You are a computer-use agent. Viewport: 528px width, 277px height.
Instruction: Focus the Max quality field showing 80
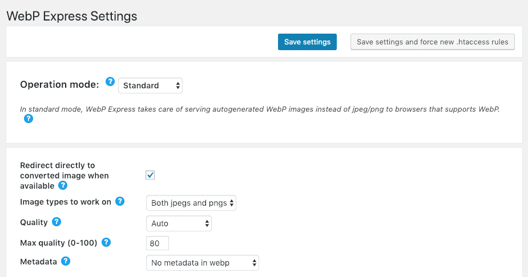pyautogui.click(x=158, y=243)
